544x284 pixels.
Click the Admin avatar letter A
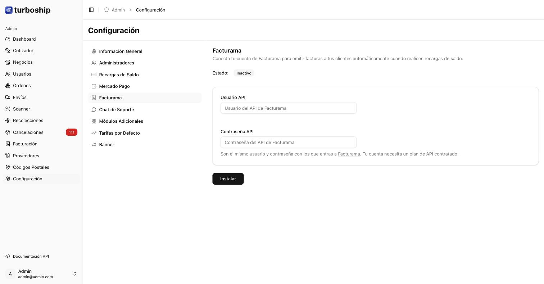10,274
